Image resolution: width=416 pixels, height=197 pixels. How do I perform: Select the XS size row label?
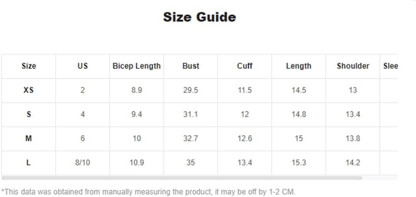tap(29, 90)
